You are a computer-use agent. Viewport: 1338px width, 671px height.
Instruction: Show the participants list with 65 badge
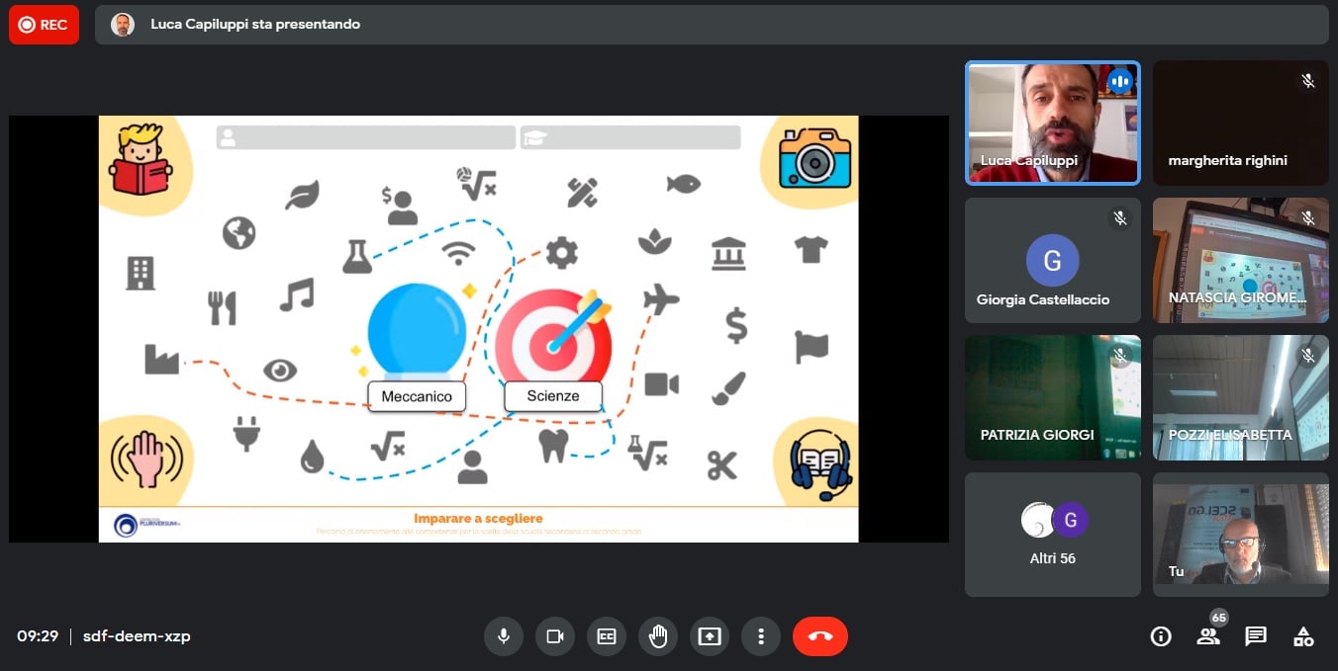point(1208,636)
